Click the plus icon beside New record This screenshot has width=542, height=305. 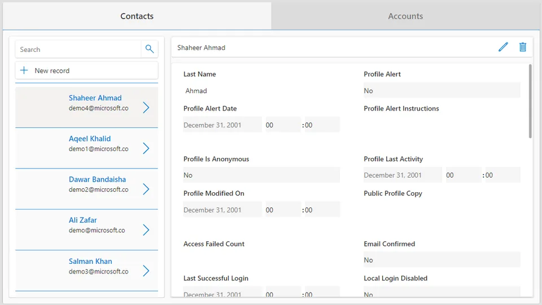24,70
